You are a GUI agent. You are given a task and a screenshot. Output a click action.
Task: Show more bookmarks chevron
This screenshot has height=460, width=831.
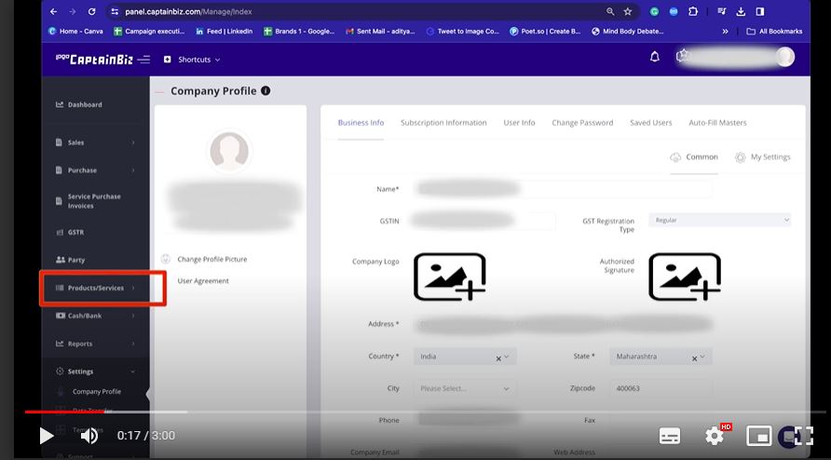coord(725,32)
